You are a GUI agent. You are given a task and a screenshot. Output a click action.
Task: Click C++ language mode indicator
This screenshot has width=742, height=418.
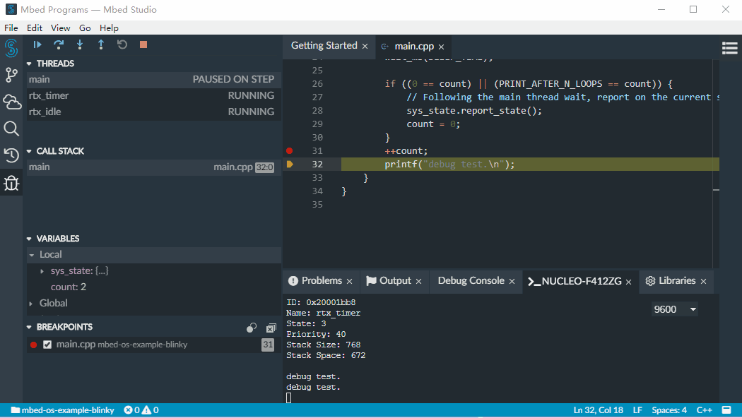click(x=704, y=410)
